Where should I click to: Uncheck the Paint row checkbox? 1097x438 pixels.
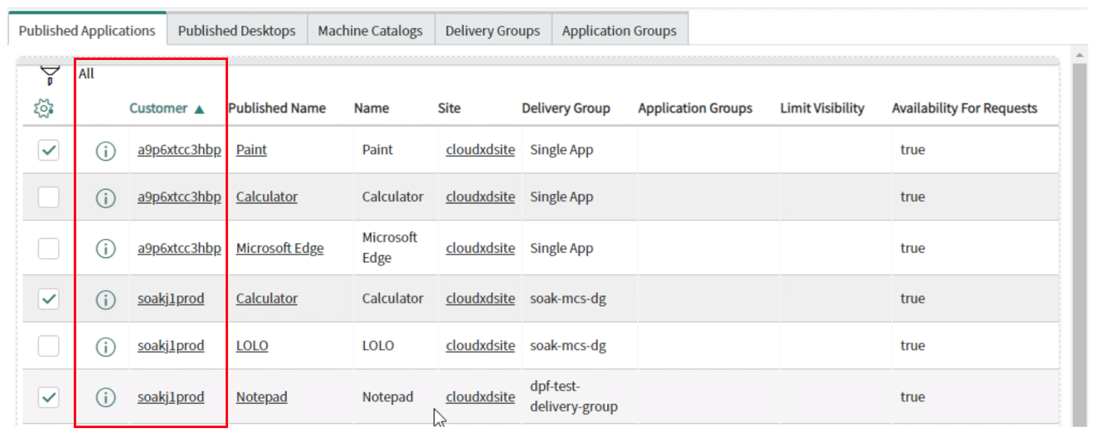pyautogui.click(x=48, y=150)
